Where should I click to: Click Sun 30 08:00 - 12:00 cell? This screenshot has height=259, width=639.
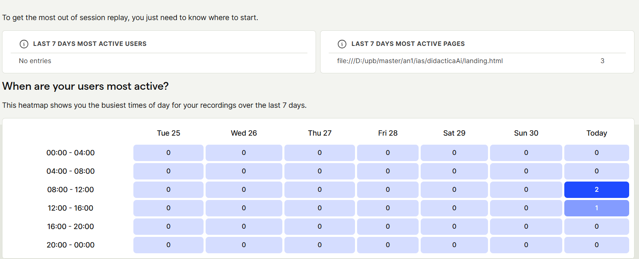click(526, 190)
